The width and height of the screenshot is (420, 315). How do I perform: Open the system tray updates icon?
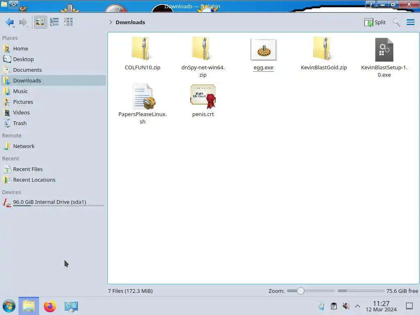322,306
